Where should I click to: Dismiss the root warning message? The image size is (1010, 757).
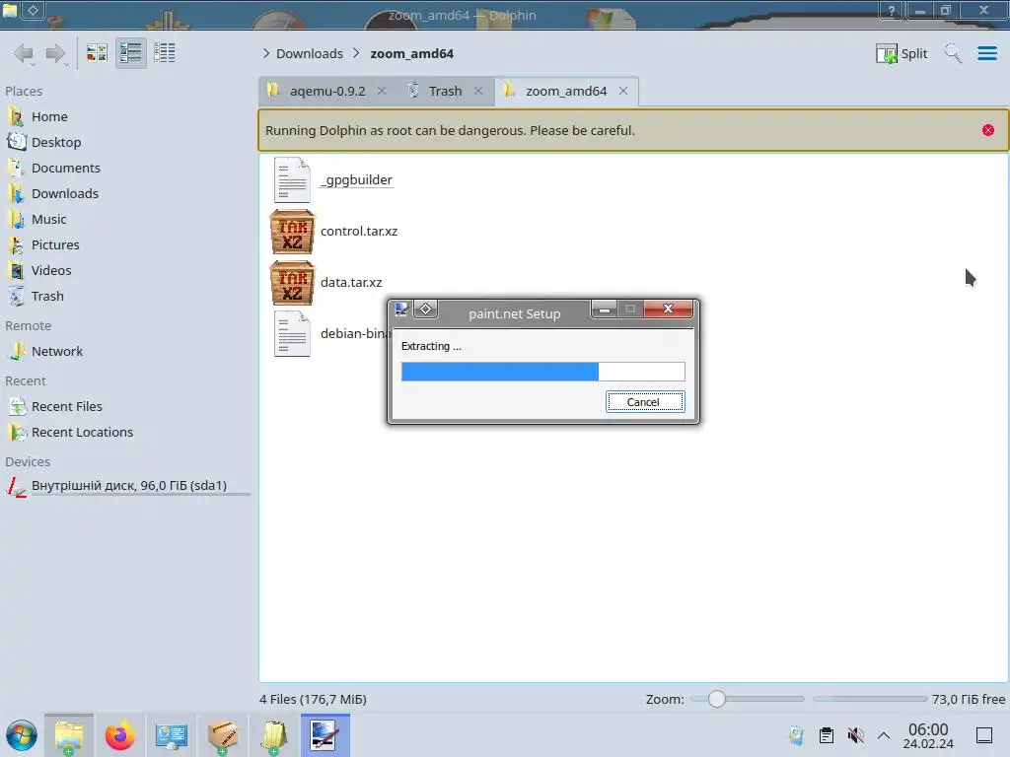point(988,130)
